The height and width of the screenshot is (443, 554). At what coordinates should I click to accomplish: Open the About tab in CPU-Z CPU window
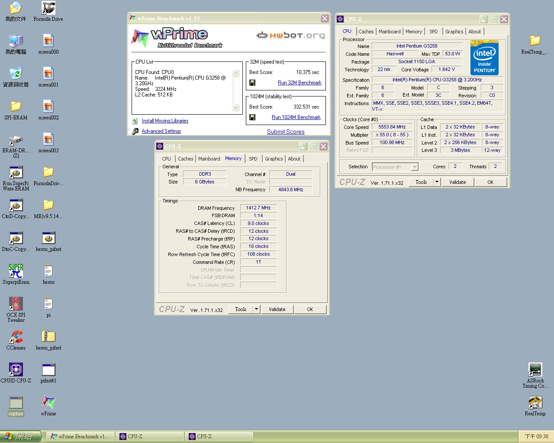tap(474, 32)
